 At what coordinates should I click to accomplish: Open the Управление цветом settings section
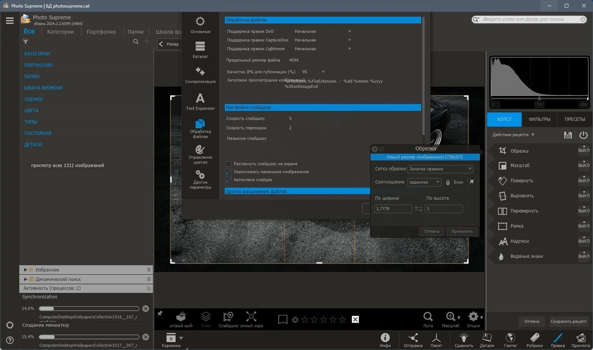(200, 154)
